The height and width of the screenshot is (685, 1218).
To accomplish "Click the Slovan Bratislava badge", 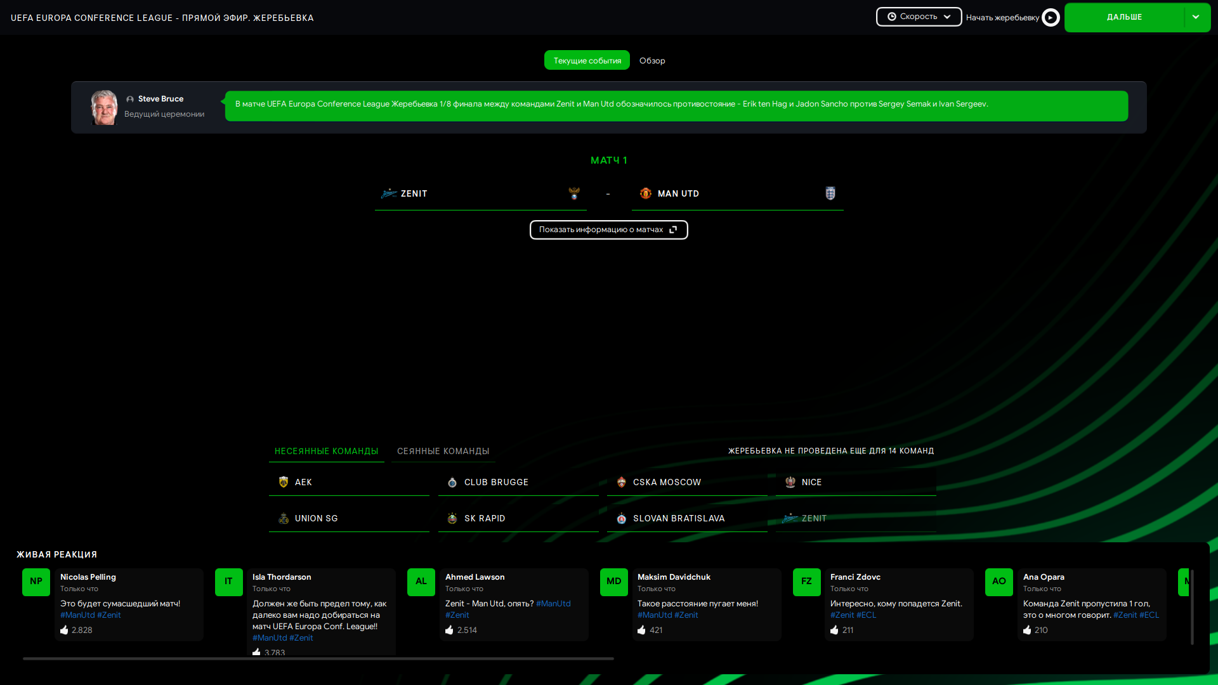I will [x=622, y=518].
